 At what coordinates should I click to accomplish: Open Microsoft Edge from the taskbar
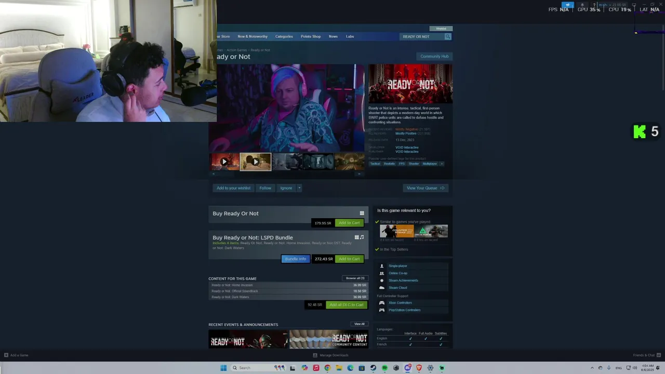point(350,368)
